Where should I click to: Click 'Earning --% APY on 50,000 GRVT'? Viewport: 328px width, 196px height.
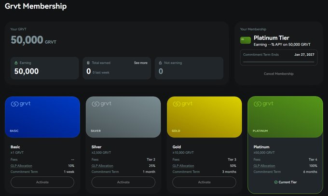pos(282,44)
